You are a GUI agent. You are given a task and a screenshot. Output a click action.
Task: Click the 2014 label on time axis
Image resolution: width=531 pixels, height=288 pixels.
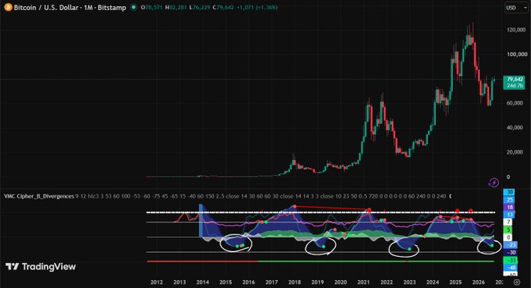202,282
